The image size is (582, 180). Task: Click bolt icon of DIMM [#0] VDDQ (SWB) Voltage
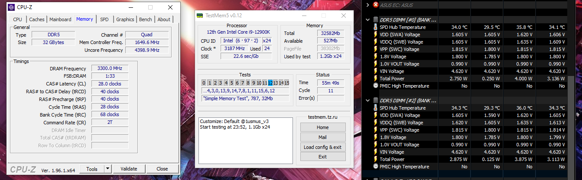tap(375, 42)
